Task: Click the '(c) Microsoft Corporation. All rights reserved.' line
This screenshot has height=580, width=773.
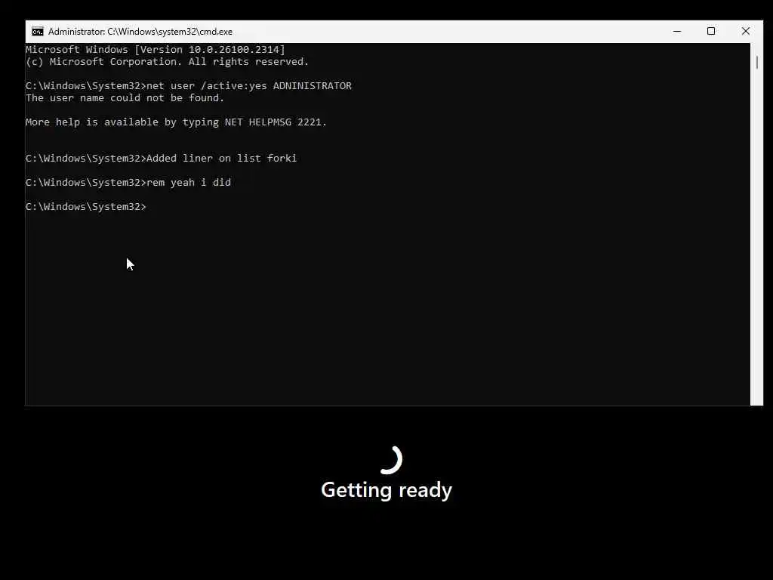Action: [167, 62]
